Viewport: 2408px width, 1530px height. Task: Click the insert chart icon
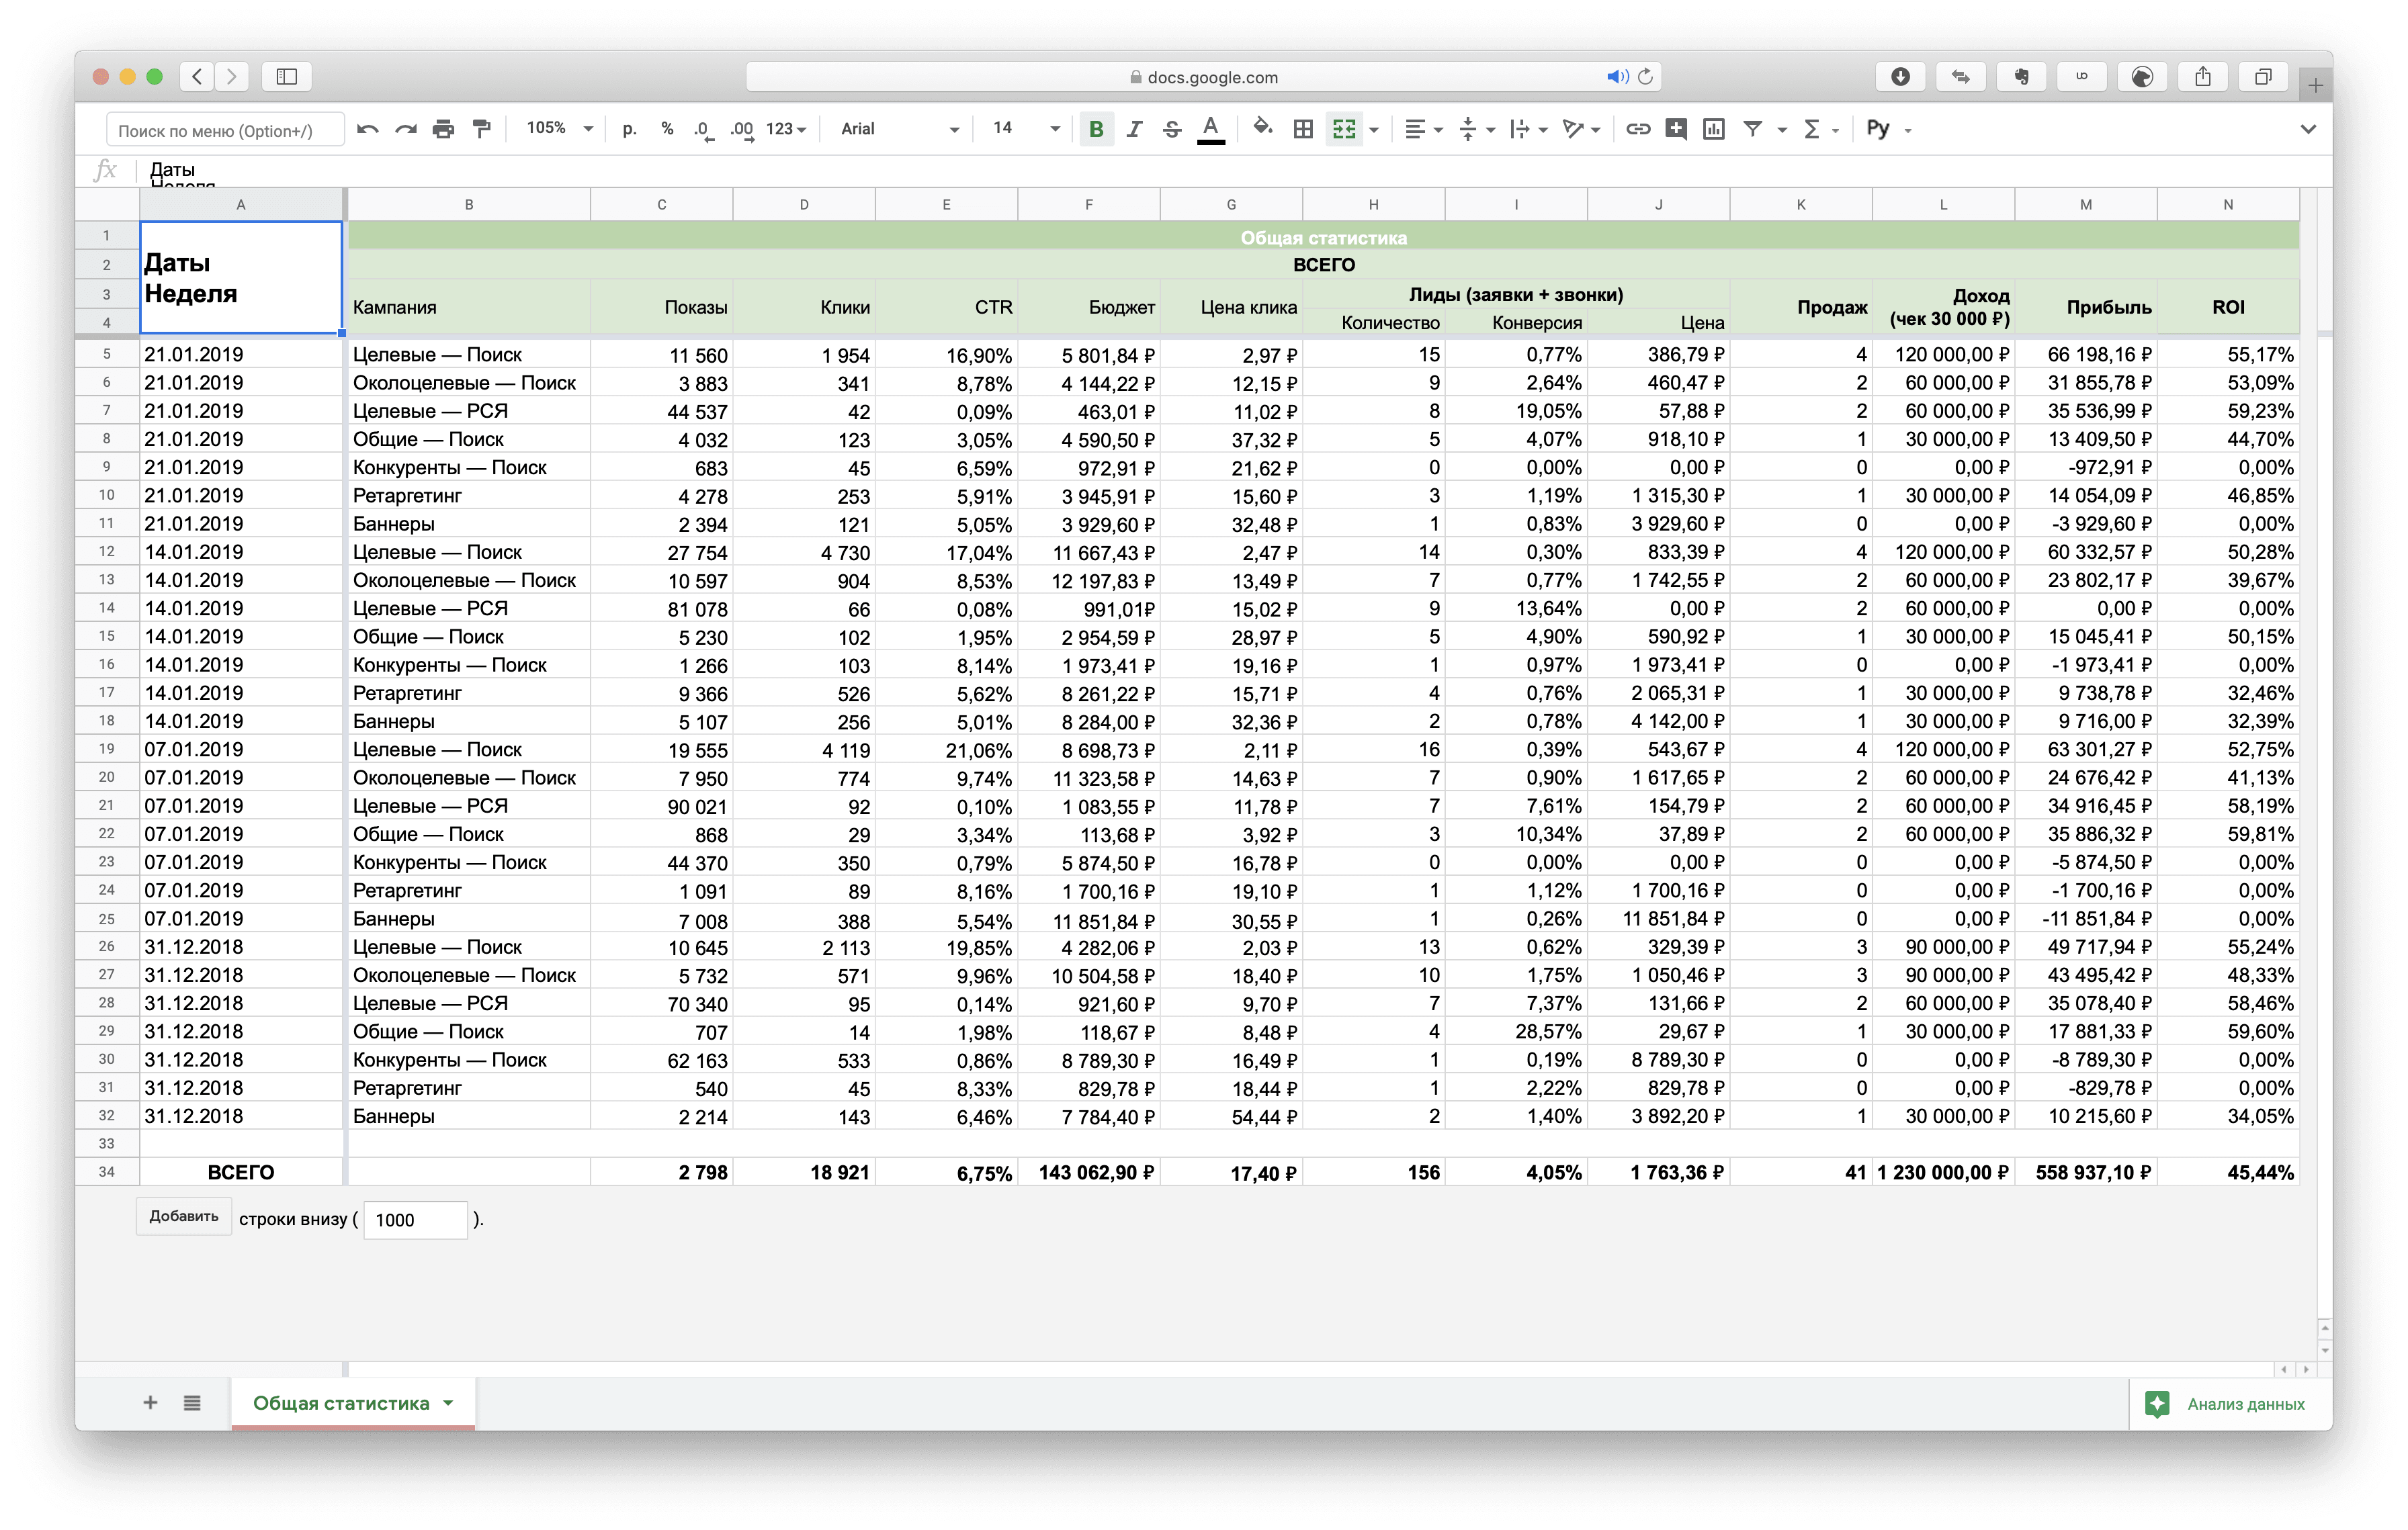point(1714,129)
